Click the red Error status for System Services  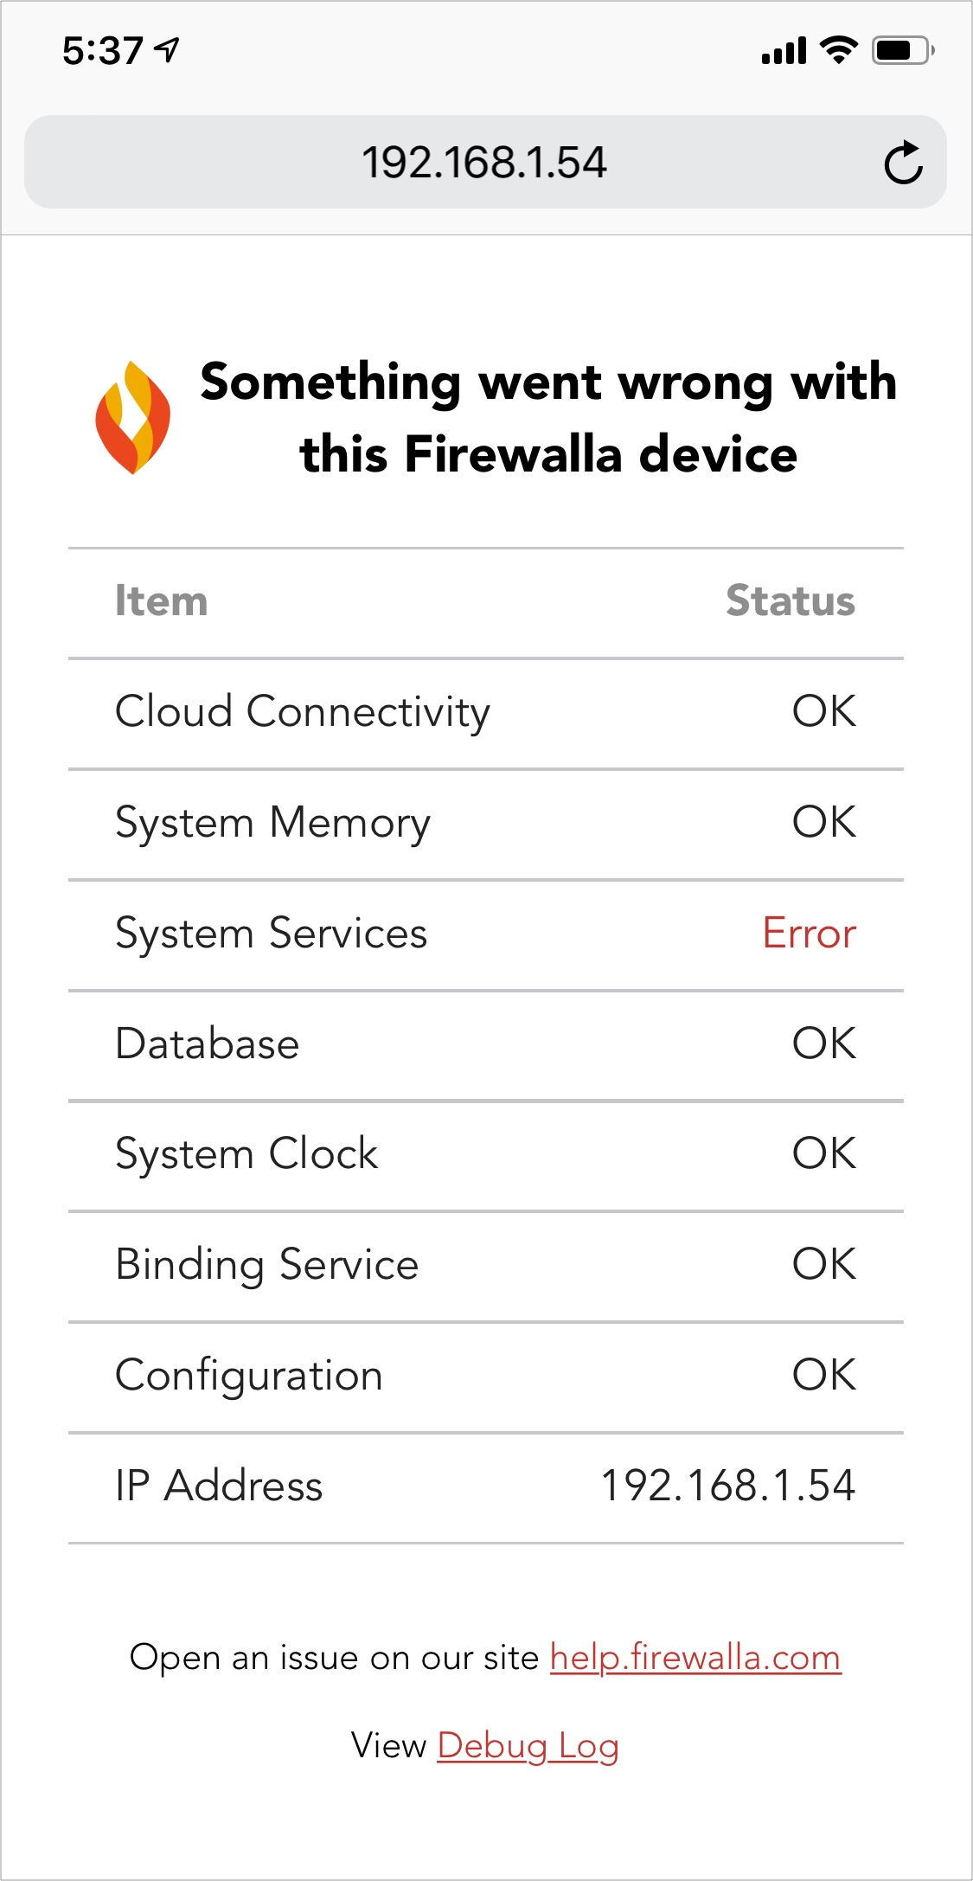pos(810,934)
